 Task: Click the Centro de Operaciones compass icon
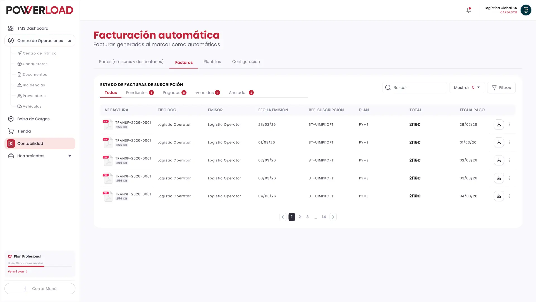pyautogui.click(x=11, y=41)
